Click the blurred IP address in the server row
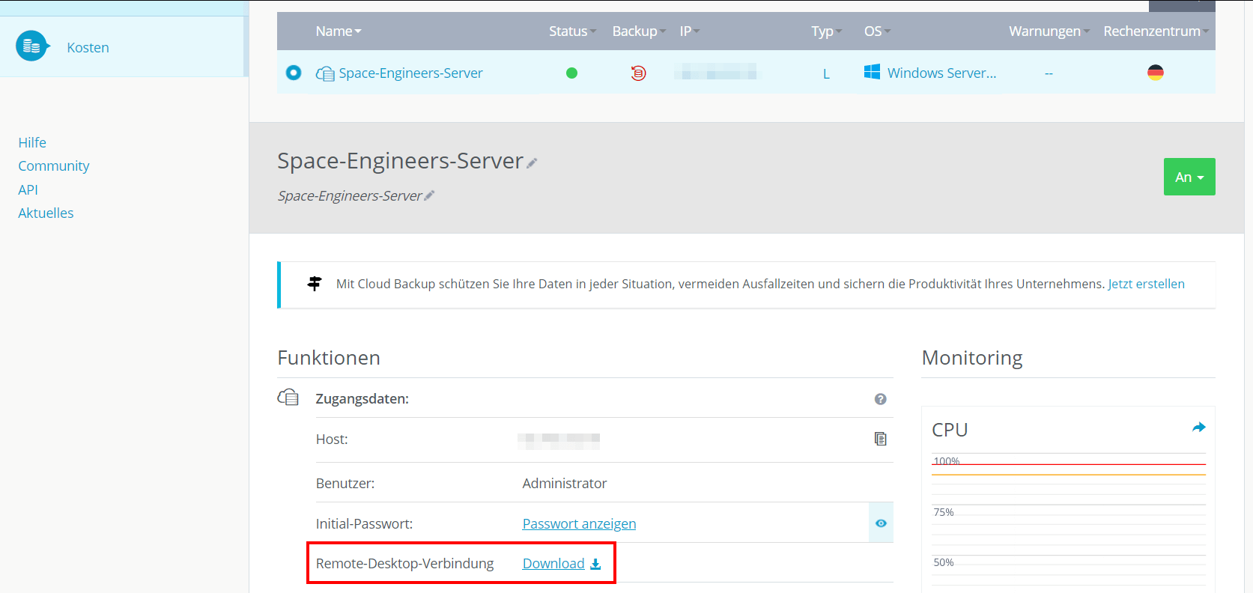Viewport: 1253px width, 593px height. coord(715,73)
